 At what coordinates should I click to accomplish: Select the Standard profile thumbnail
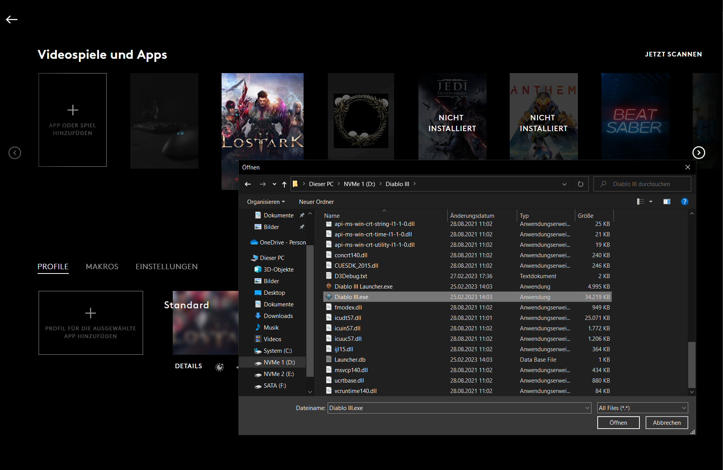205,323
